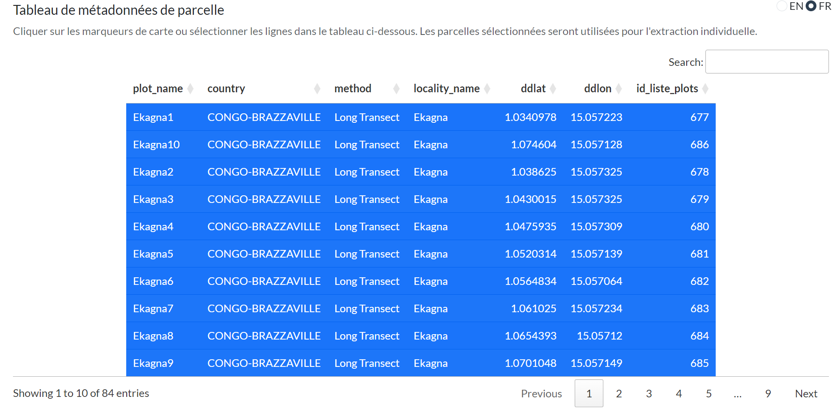Open page 2 of the table
Viewport: 837px width, 409px height.
(619, 394)
